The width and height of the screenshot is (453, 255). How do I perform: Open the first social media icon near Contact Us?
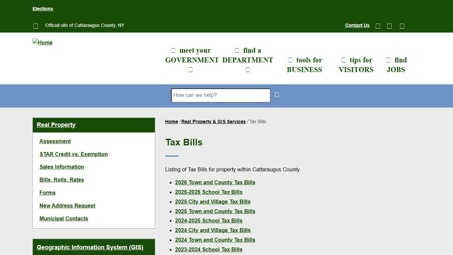[378, 26]
